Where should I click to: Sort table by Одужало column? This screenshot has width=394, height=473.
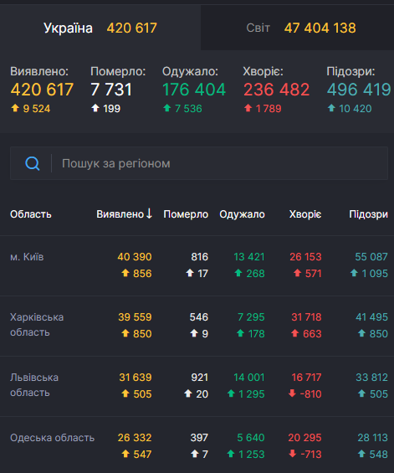242,214
